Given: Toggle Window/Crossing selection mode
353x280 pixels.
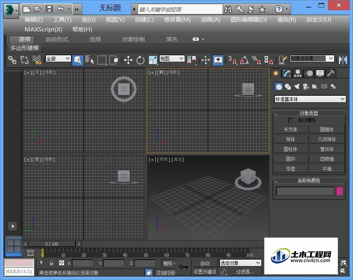Looking at the screenshot, I should [114, 60].
